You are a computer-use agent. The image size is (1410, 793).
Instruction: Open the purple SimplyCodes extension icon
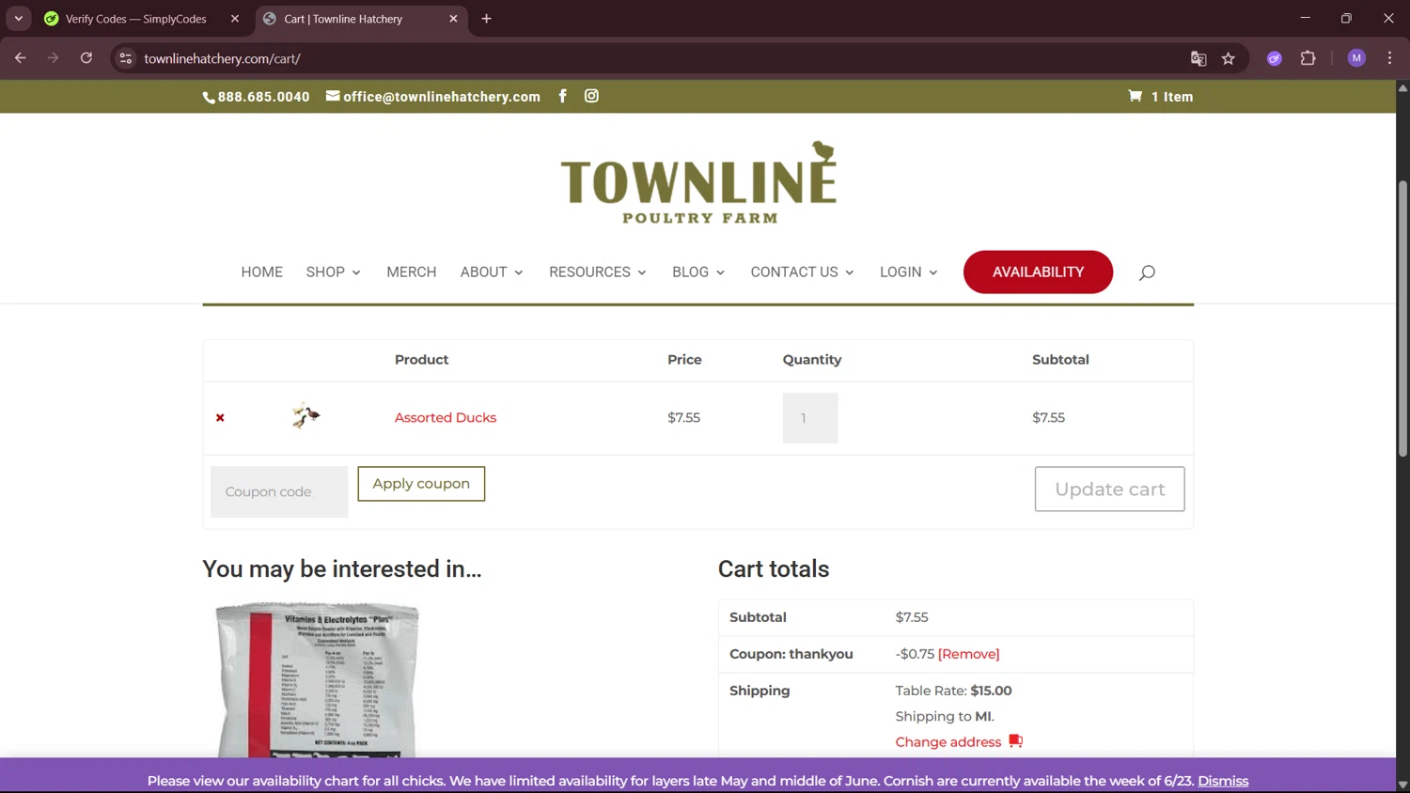tap(1275, 58)
